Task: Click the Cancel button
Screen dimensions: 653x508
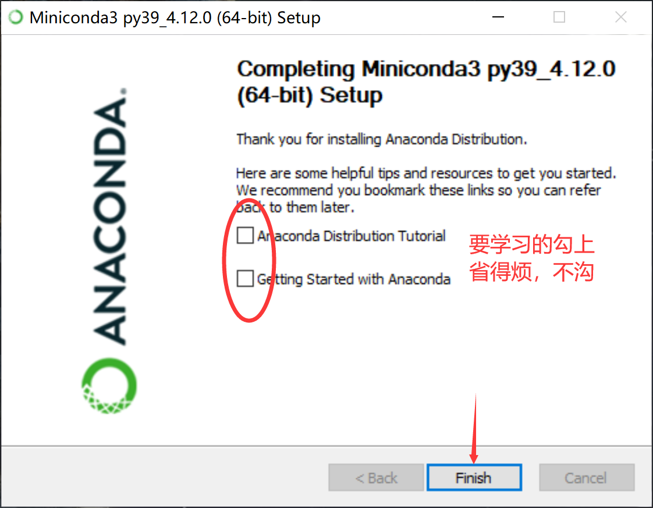Action: pyautogui.click(x=587, y=477)
